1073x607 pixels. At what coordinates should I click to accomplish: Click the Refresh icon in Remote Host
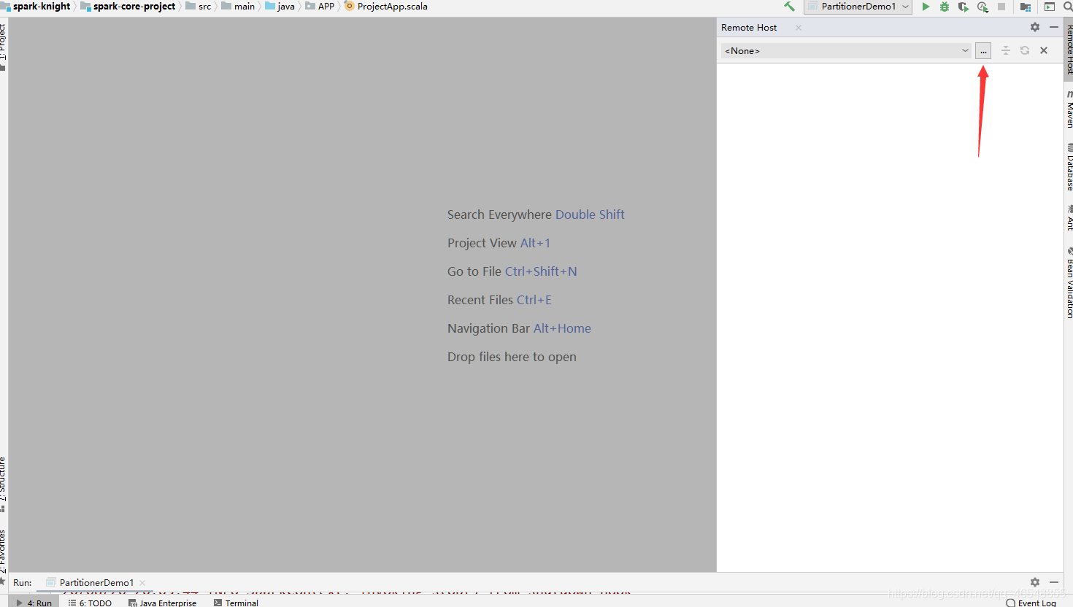(x=1025, y=50)
